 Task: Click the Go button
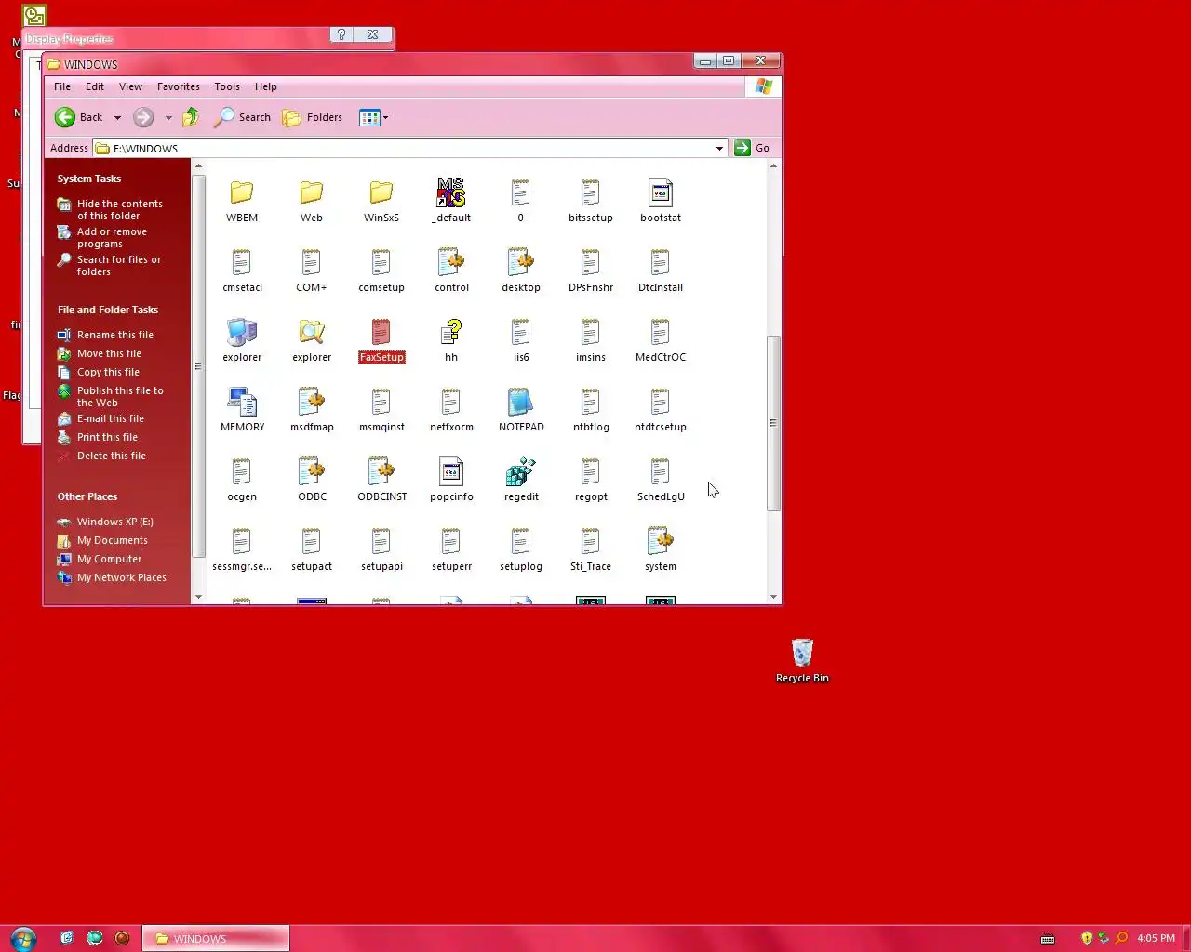click(753, 148)
